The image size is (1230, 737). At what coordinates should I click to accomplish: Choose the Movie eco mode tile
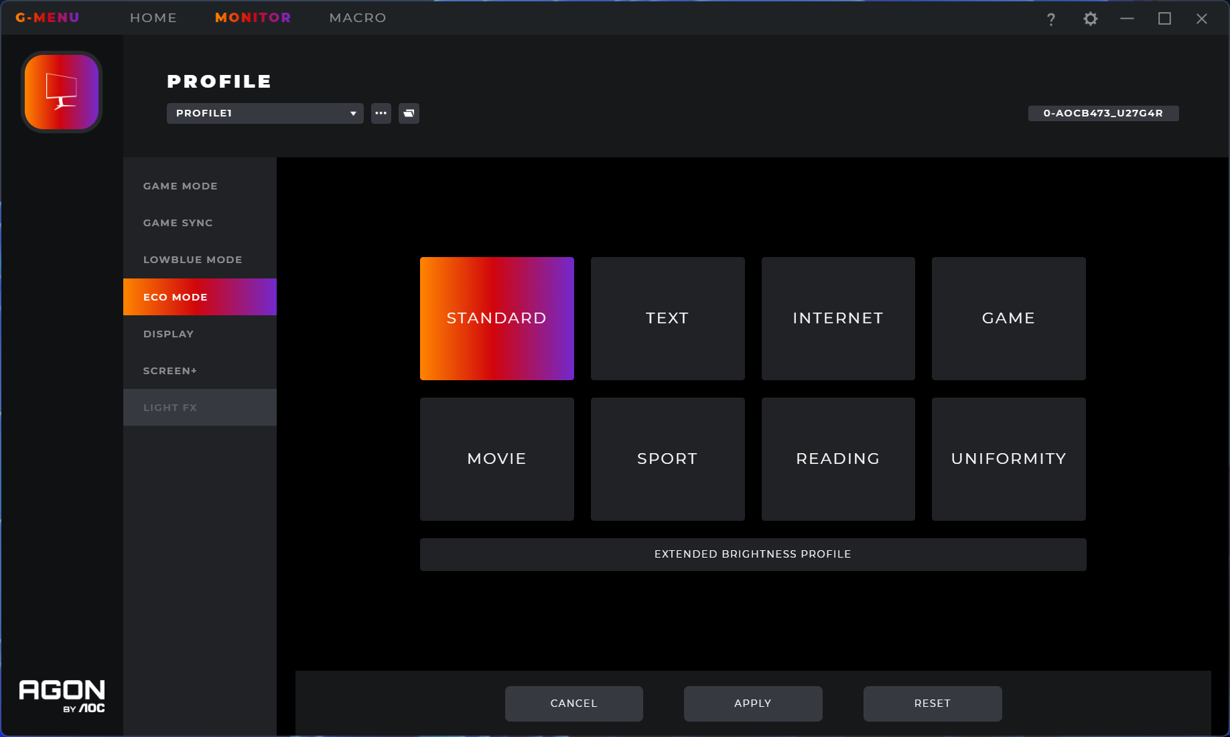tap(496, 459)
